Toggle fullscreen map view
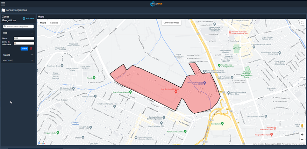Image resolution: width=307 pixels, height=149 pixels. 302,23
